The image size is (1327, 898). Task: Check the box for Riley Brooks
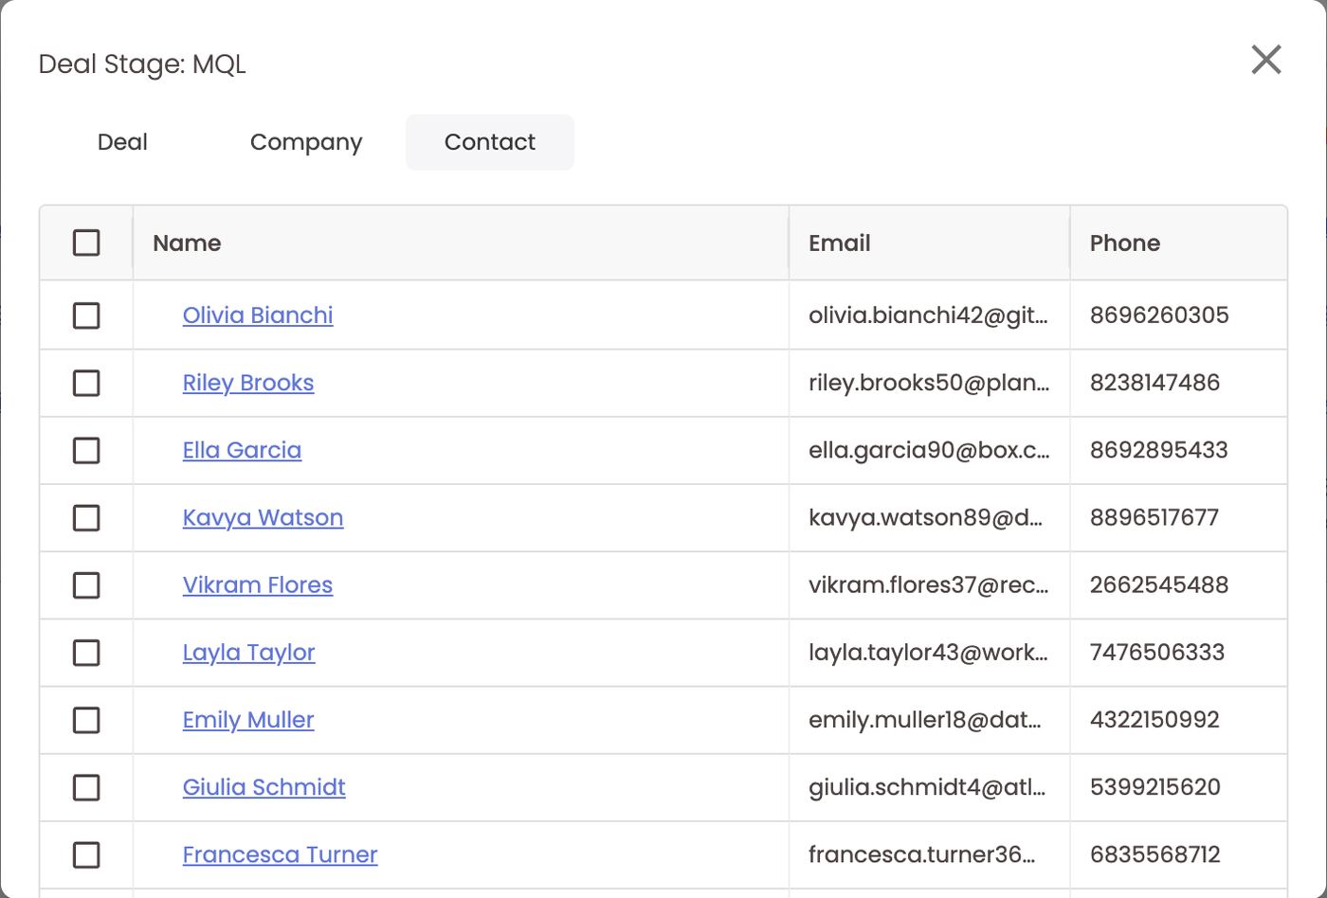tap(86, 383)
